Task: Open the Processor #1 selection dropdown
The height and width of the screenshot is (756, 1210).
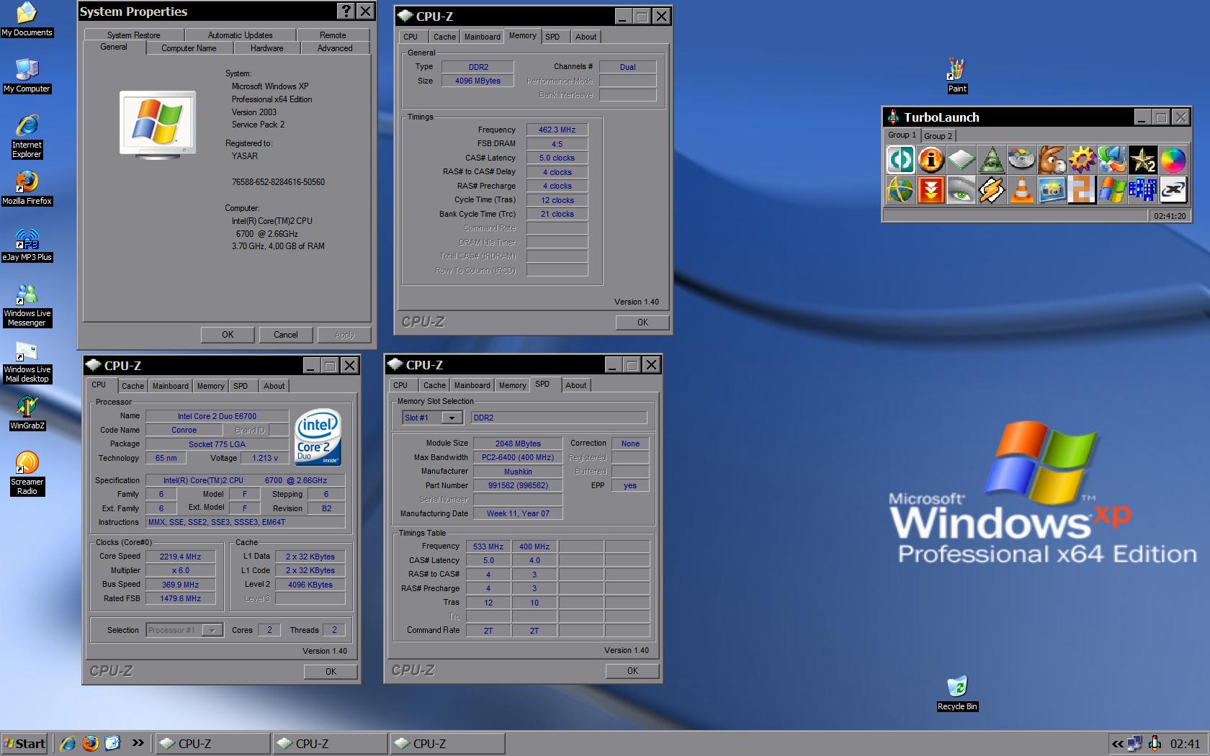Action: (x=184, y=630)
